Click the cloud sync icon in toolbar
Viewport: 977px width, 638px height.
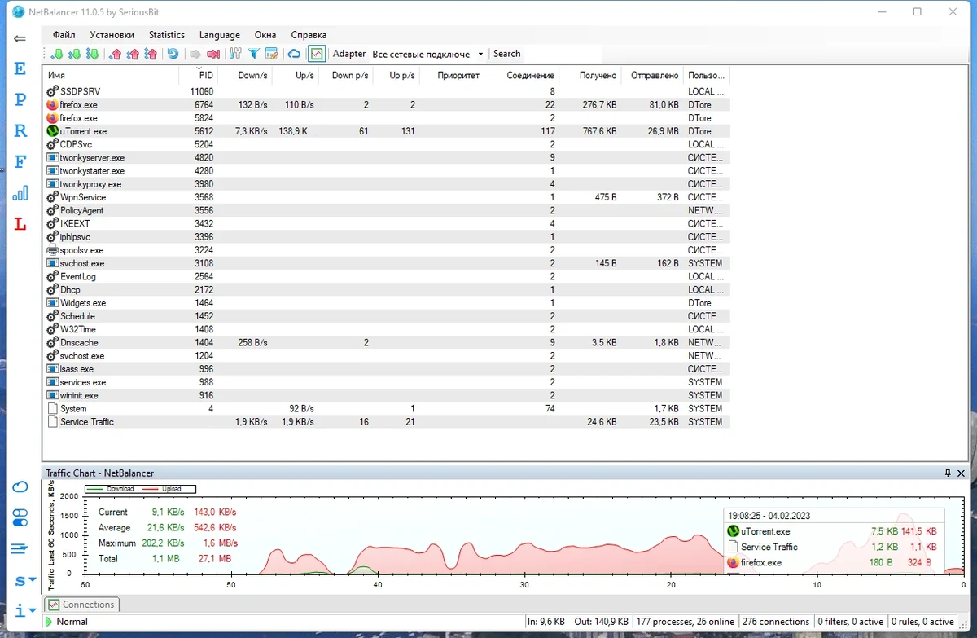[x=295, y=54]
